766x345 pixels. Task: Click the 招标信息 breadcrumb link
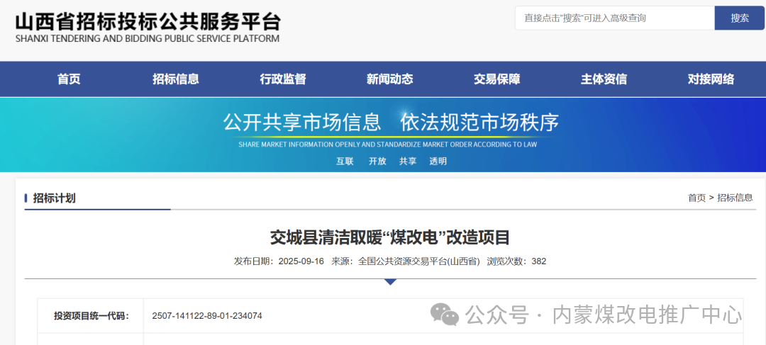(735, 198)
